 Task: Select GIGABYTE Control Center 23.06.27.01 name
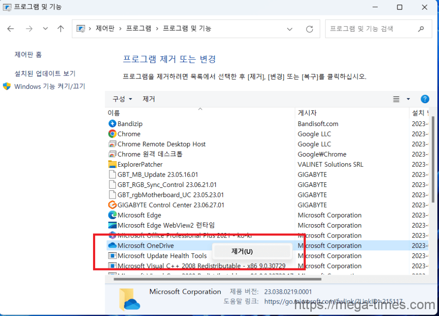(x=171, y=205)
